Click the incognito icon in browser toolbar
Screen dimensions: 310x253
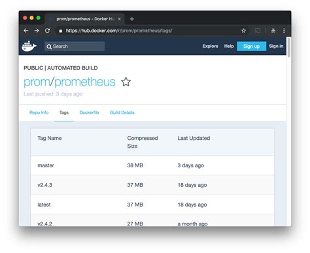click(273, 31)
